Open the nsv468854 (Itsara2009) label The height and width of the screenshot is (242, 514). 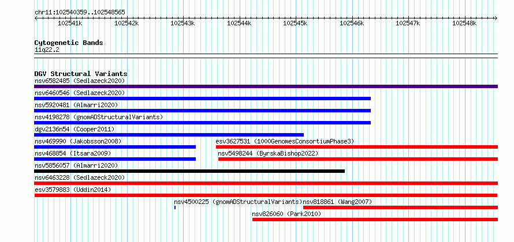(x=73, y=153)
